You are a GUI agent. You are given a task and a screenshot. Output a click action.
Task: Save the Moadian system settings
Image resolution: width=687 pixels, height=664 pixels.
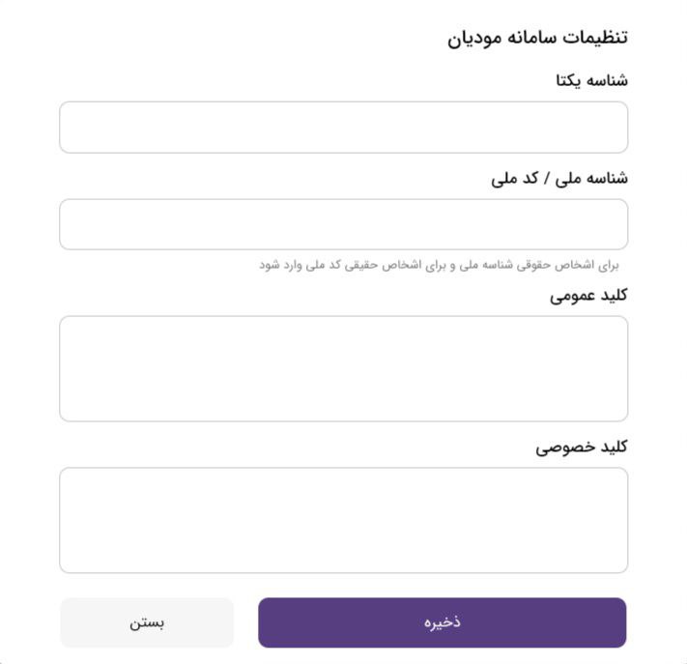[x=443, y=622]
